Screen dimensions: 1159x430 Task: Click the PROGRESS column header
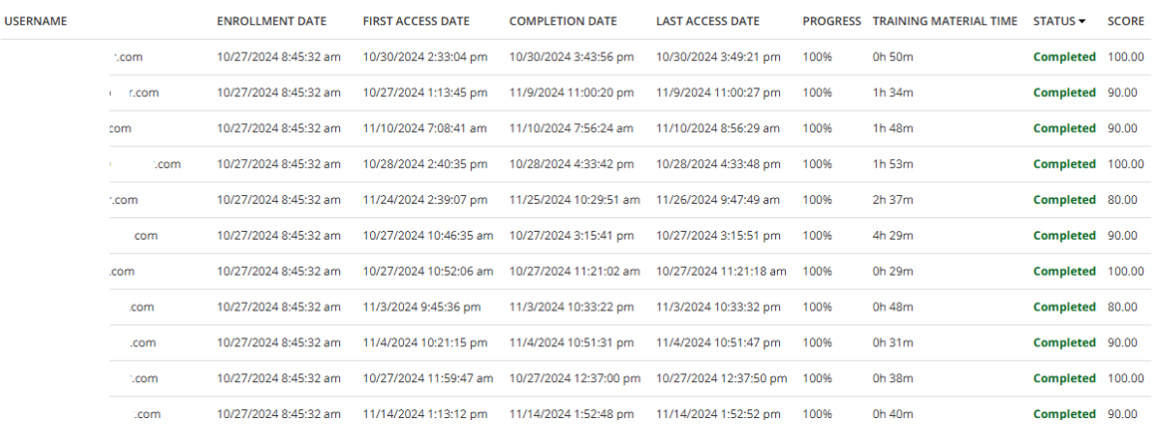click(x=831, y=21)
